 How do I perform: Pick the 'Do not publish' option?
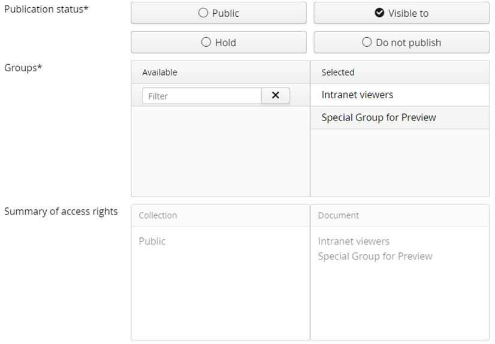[402, 43]
